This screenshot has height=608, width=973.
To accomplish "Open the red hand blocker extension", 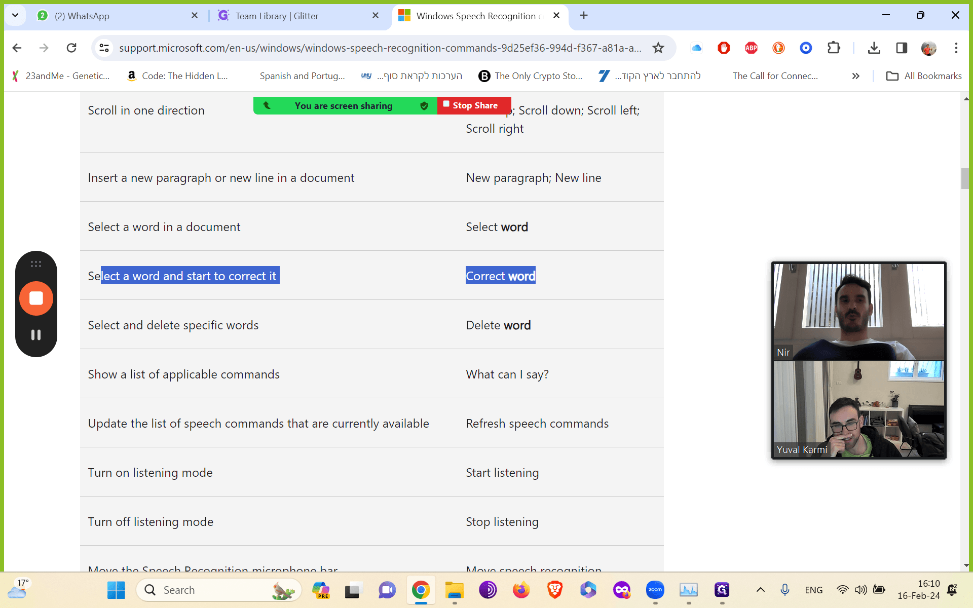I will click(x=724, y=48).
